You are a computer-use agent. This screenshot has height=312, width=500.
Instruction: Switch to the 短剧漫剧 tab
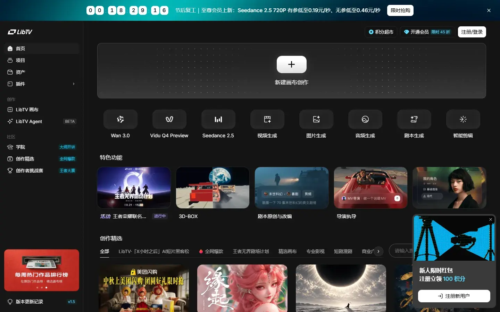click(343, 251)
